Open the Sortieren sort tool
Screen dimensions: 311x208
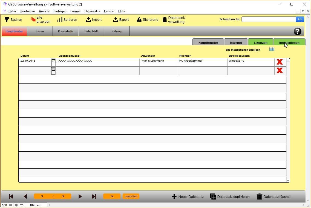60,20
